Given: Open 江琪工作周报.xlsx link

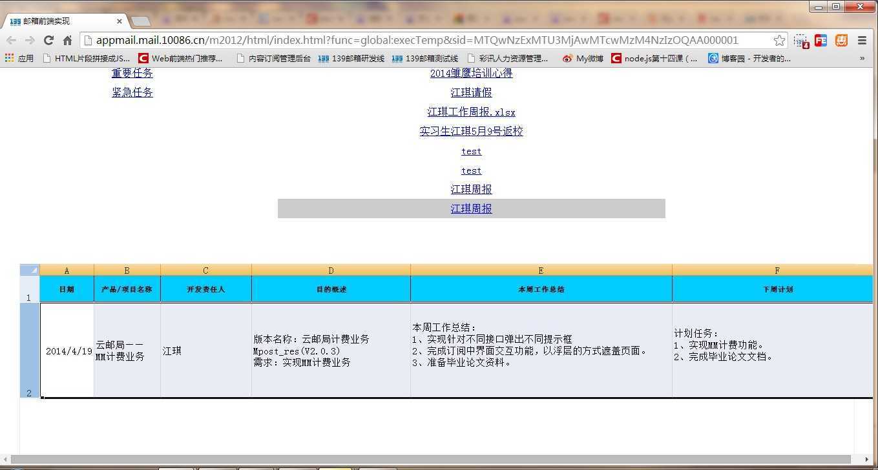Looking at the screenshot, I should (471, 112).
